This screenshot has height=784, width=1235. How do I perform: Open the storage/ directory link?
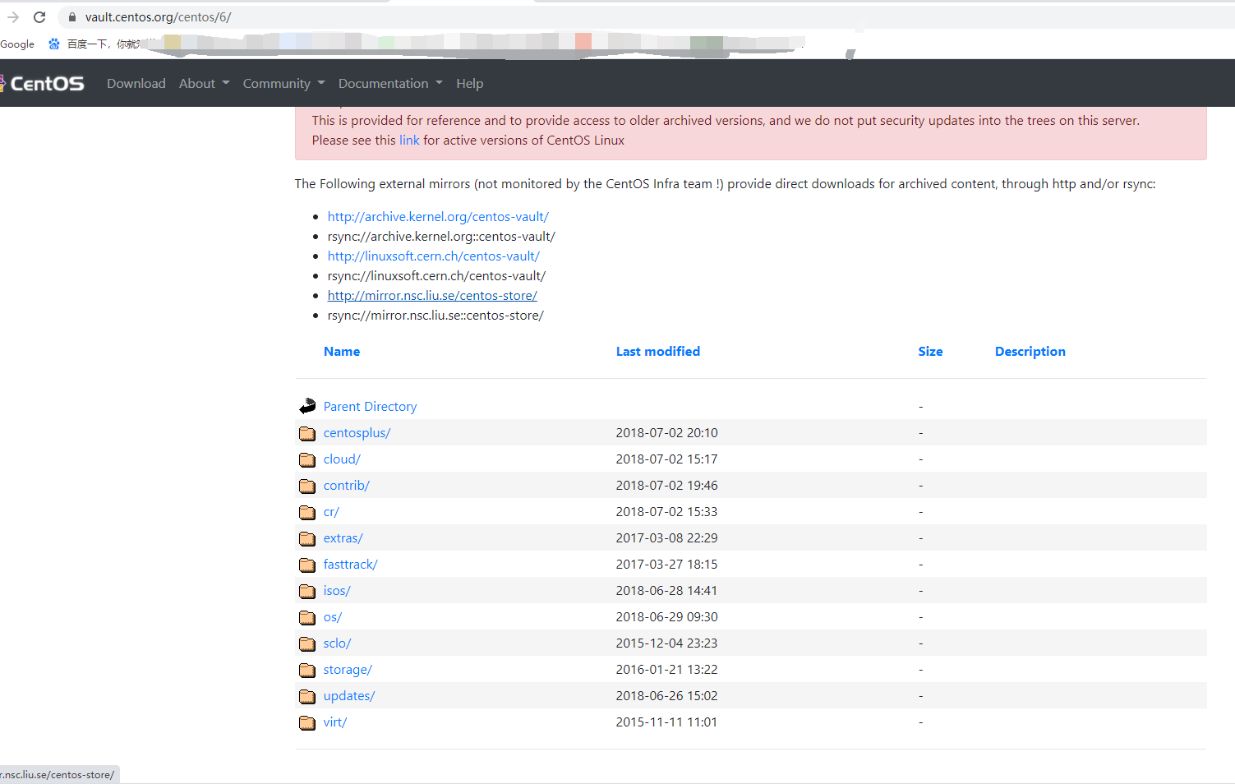click(x=348, y=669)
